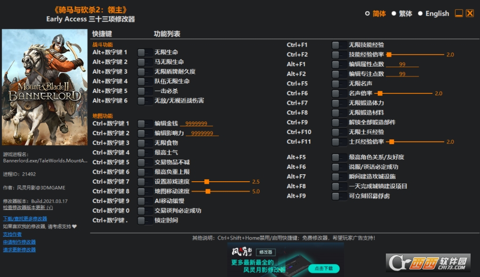480x277 pixels.
Task: Move 名声倍率 slider handle
Action: (380, 93)
